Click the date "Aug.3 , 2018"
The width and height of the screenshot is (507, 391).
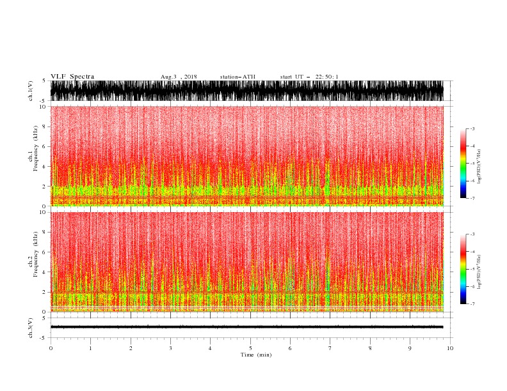[x=179, y=77]
